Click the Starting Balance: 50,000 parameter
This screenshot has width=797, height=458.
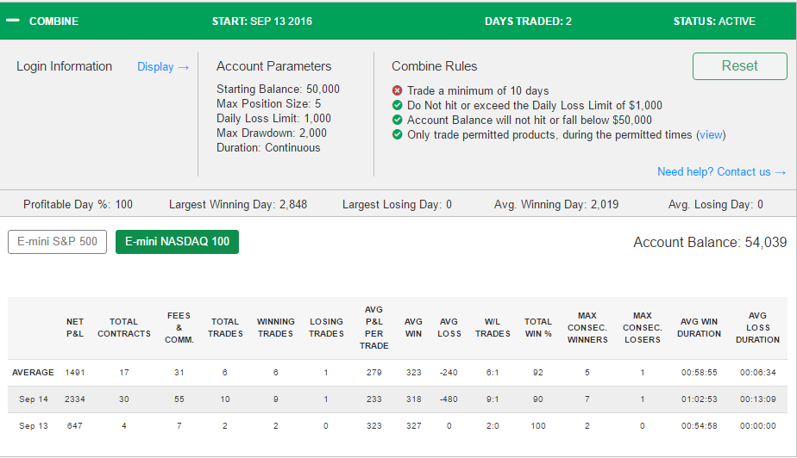coord(278,89)
